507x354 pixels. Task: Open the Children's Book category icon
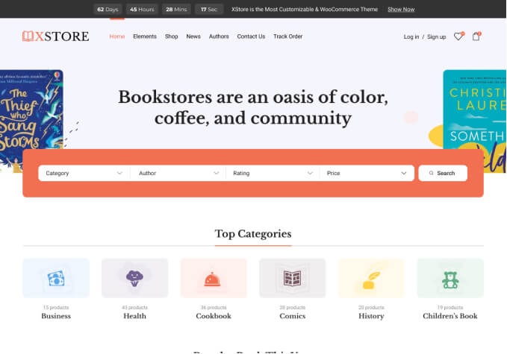click(450, 278)
